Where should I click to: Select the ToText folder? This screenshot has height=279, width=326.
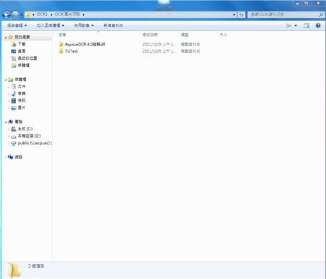click(x=68, y=51)
